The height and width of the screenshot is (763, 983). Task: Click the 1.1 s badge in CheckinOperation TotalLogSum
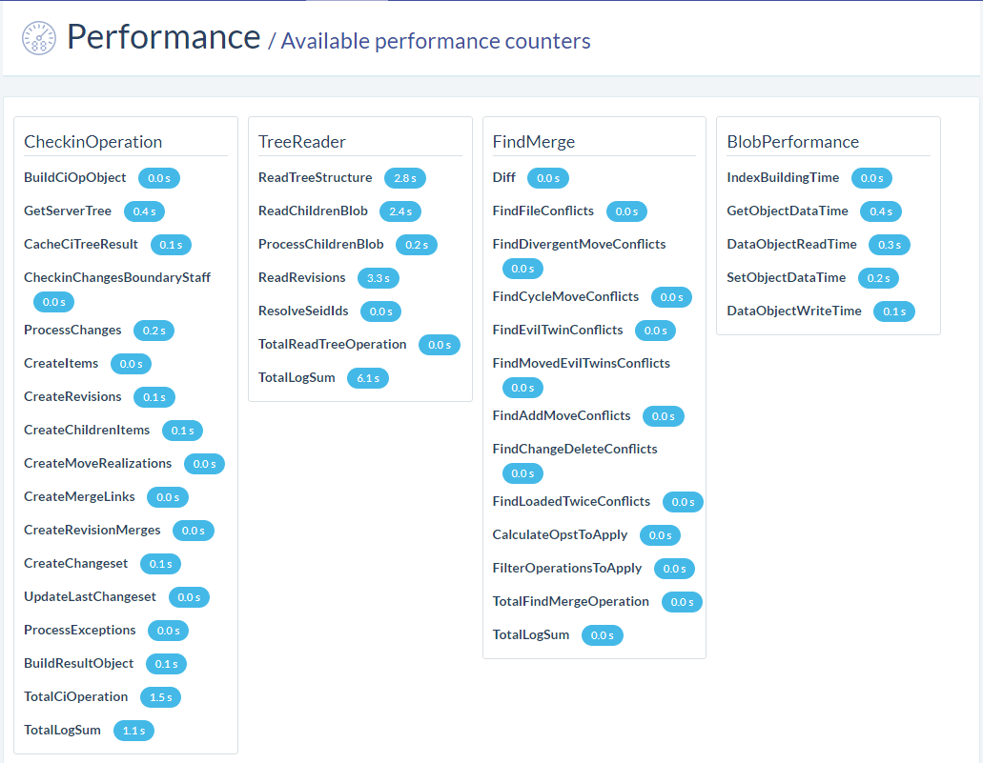[x=133, y=731]
